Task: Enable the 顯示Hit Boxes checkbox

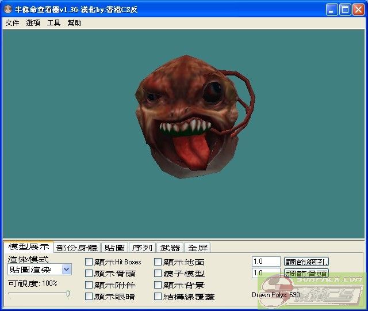Action: [89, 262]
